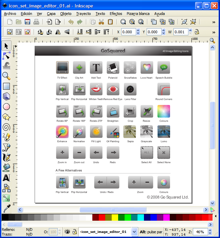This screenshot has width=220, height=238.
Task: Pick the yellow palette swatch
Action: pos(115,217)
